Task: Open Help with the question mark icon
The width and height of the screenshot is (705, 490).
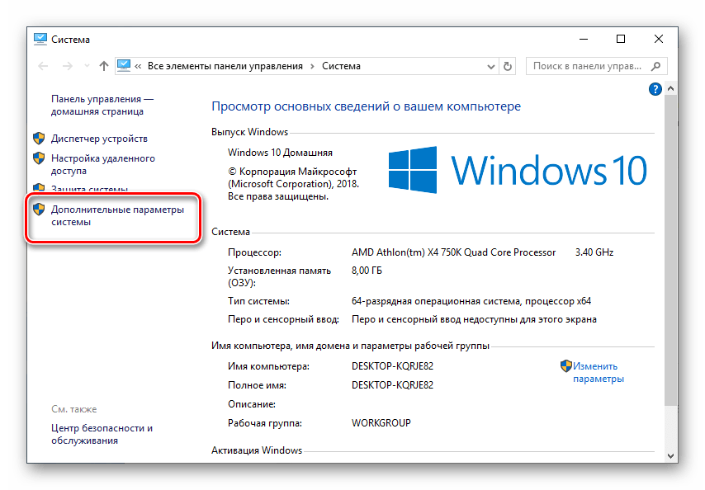Action: 655,89
